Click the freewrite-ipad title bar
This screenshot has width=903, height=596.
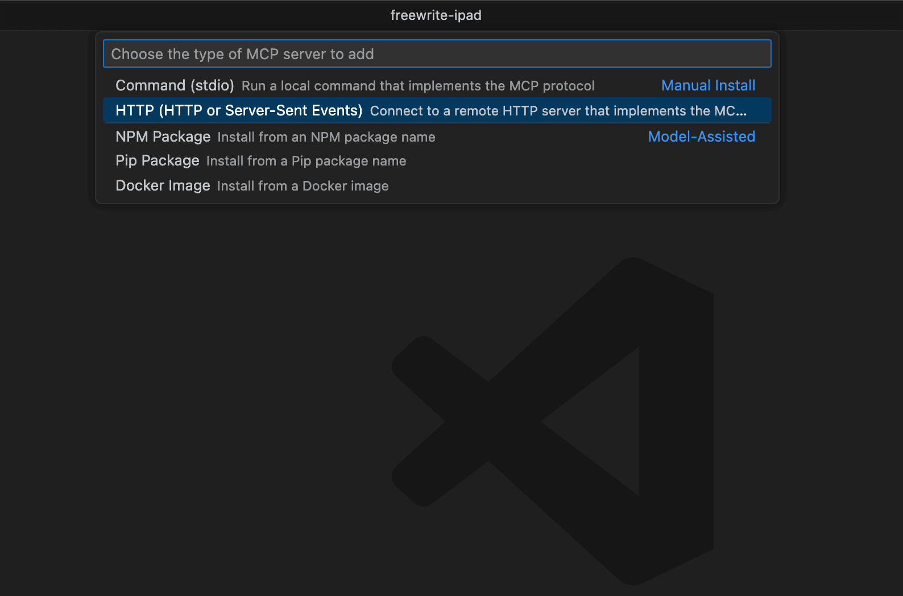click(x=436, y=15)
